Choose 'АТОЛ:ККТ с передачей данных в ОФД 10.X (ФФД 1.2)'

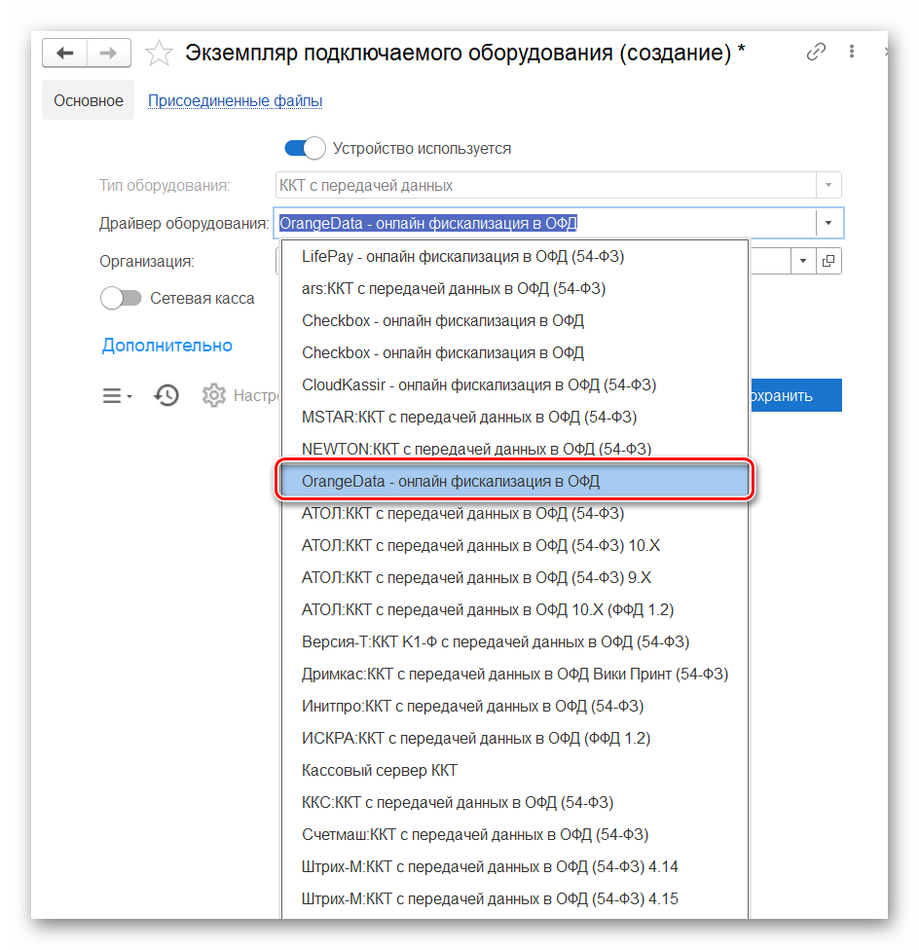pos(515,609)
